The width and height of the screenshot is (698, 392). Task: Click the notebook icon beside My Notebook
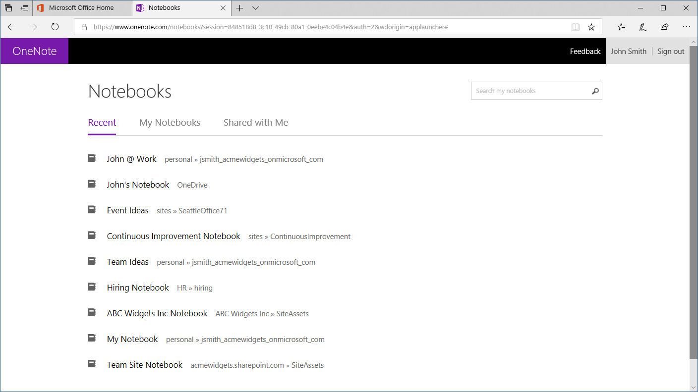pyautogui.click(x=92, y=339)
